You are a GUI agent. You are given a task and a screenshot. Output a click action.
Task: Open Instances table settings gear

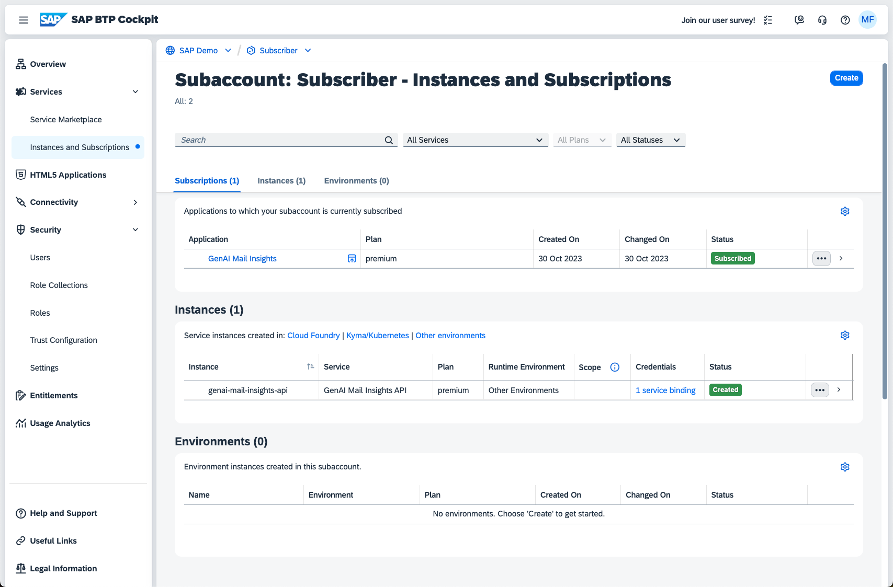tap(845, 335)
